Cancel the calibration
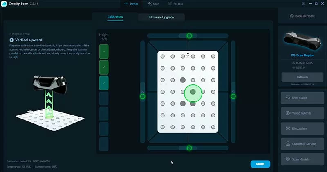Image resolution: width=327 pixels, height=172 pixels. (260, 164)
